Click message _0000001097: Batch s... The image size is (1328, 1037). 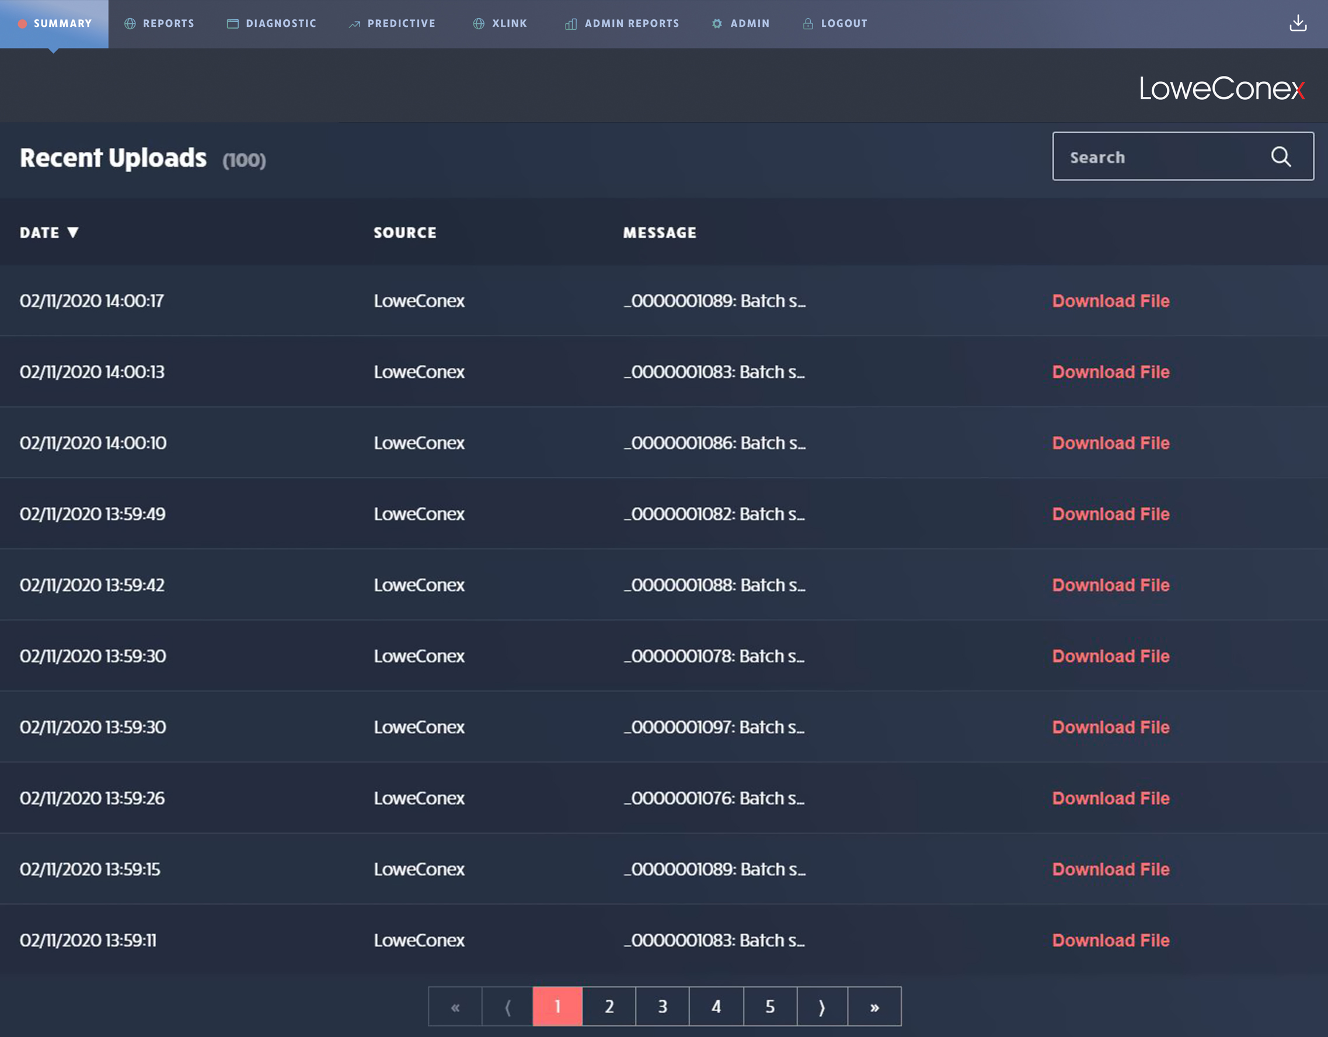coord(714,727)
